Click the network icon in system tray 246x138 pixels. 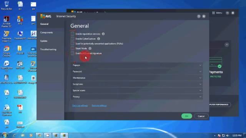click(x=223, y=135)
